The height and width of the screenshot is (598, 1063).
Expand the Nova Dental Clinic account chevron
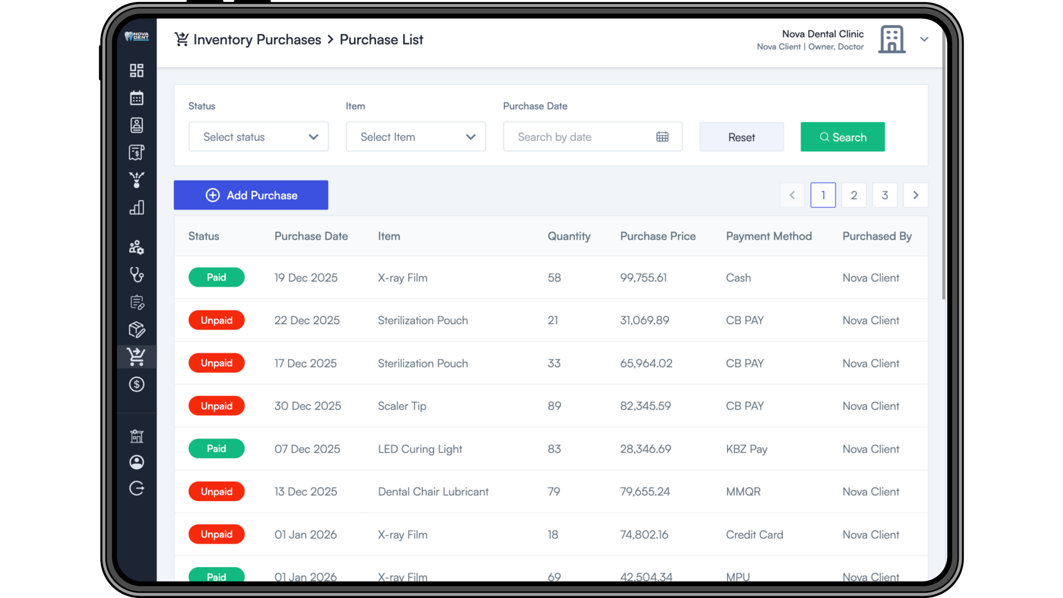[x=924, y=39]
